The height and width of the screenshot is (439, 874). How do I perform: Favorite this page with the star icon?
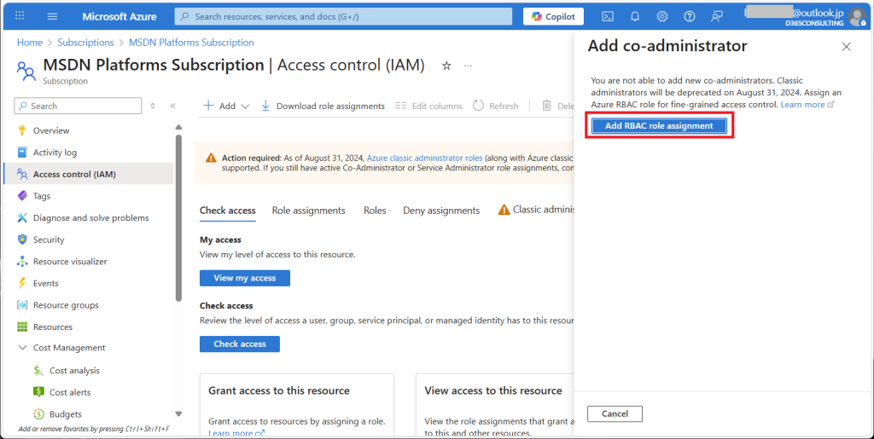tap(446, 66)
